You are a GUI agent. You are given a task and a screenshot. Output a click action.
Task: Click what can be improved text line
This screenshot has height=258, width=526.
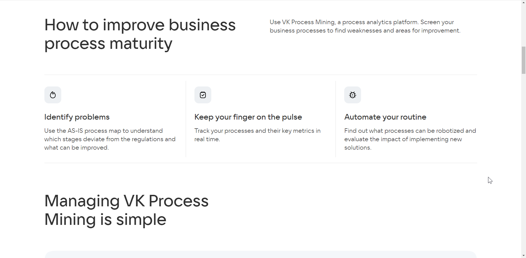pyautogui.click(x=76, y=148)
